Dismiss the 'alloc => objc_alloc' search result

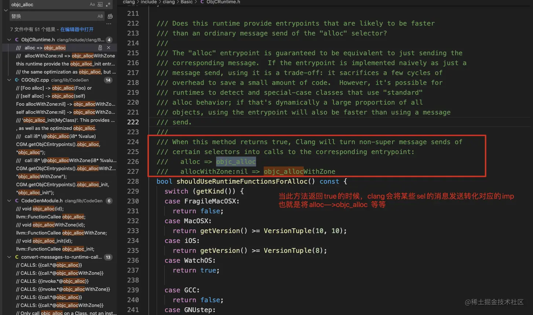tap(109, 48)
